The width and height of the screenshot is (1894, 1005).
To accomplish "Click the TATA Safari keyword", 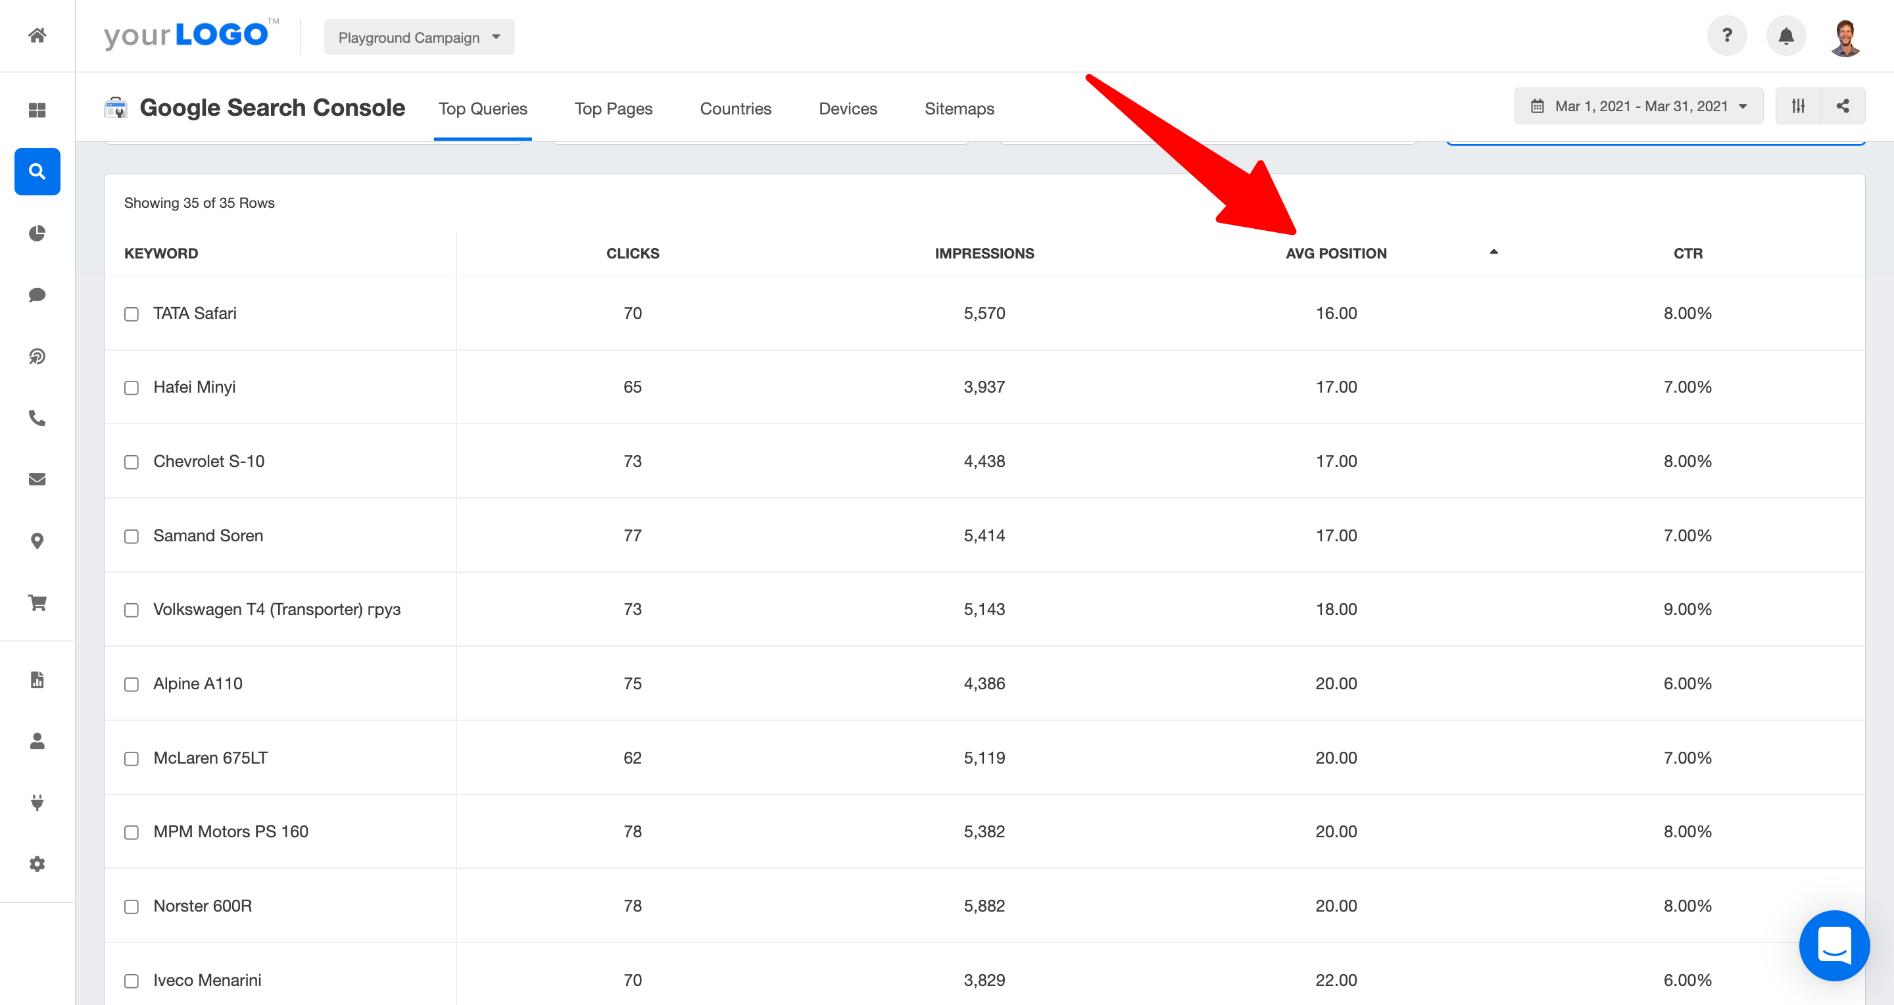I will point(195,313).
